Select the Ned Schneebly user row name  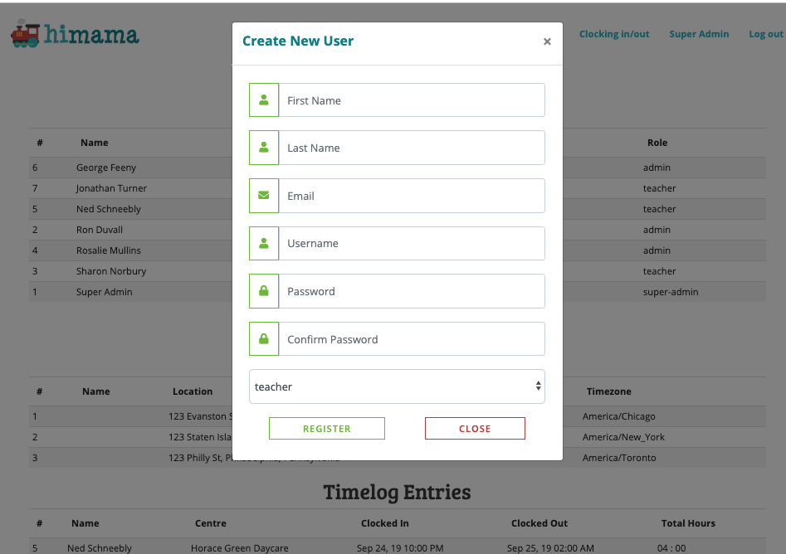pos(108,209)
